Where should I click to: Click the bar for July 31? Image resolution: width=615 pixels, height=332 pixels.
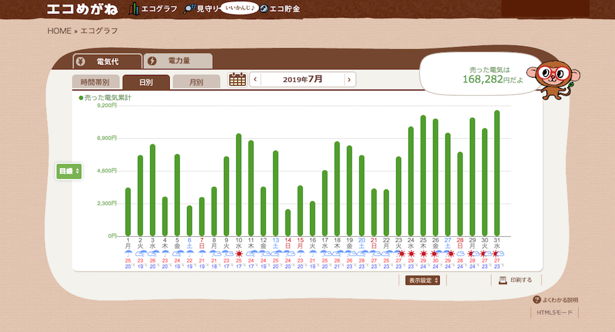[497, 173]
